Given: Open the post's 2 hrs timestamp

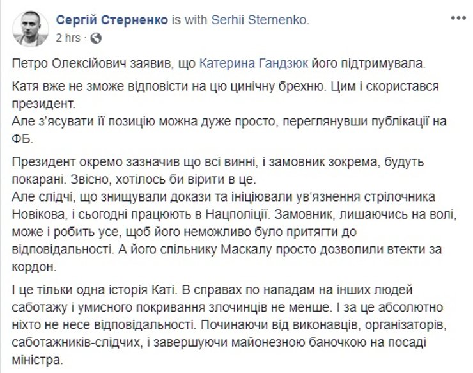Looking at the screenshot, I should point(68,38).
